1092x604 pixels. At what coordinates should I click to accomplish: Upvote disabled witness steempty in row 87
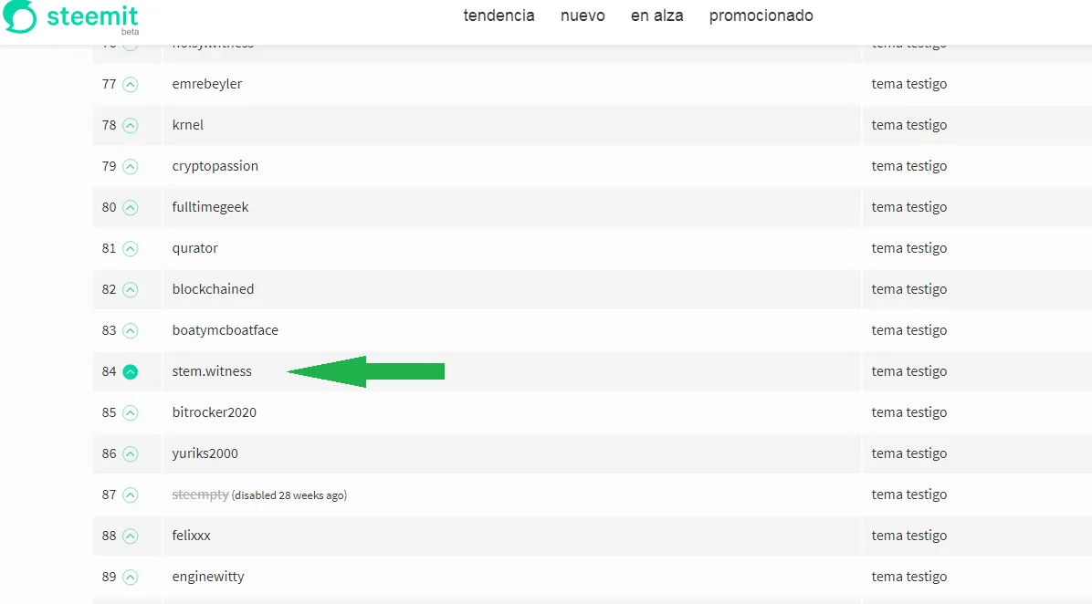(131, 495)
